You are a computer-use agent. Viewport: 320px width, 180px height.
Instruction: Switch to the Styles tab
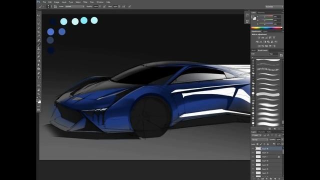pos(265,31)
